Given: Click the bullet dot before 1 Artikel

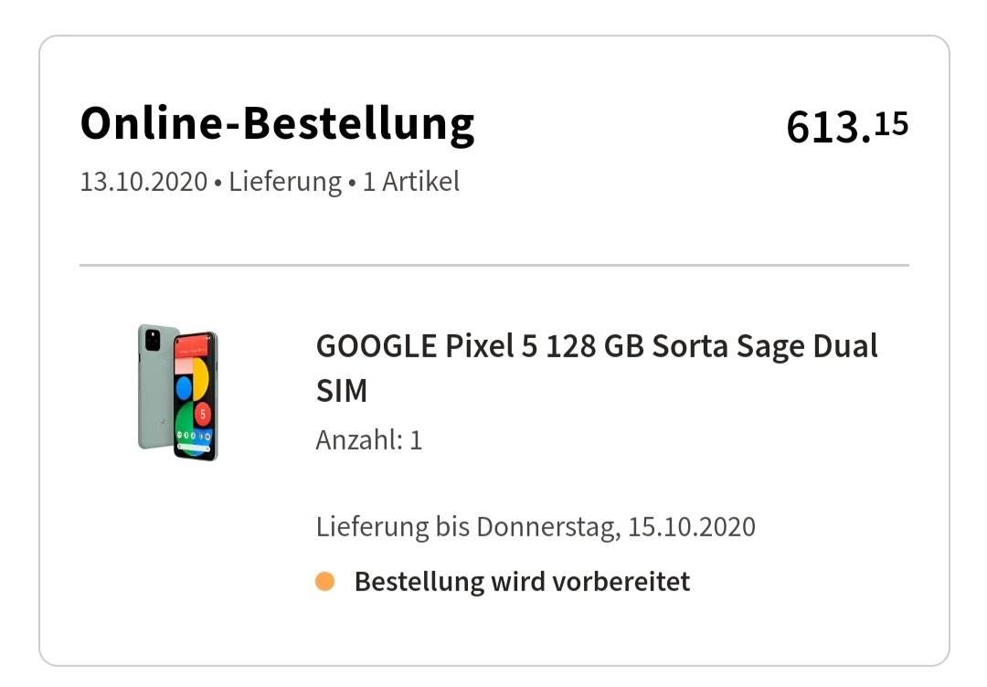Looking at the screenshot, I should click(352, 184).
